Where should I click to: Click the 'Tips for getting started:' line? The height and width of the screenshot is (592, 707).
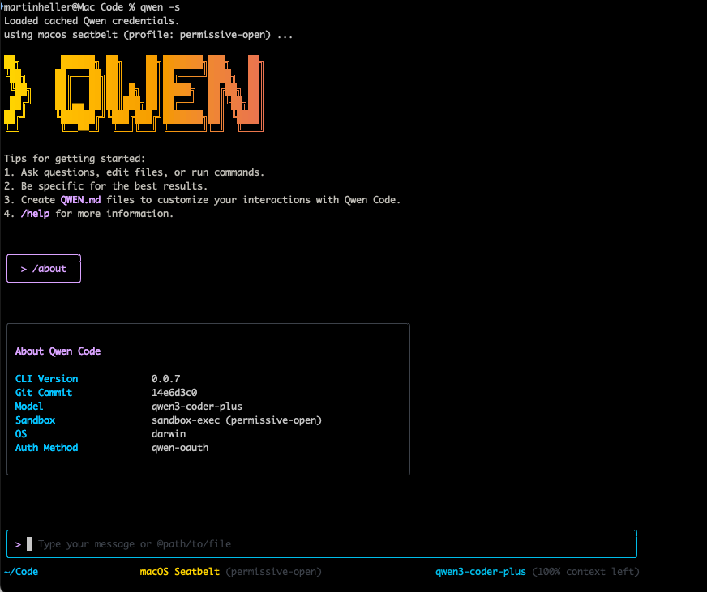click(75, 159)
